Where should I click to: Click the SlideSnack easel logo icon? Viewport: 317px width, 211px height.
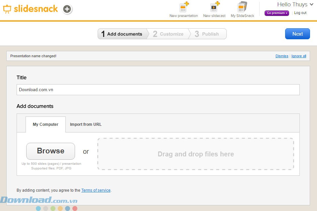[x=7, y=9]
